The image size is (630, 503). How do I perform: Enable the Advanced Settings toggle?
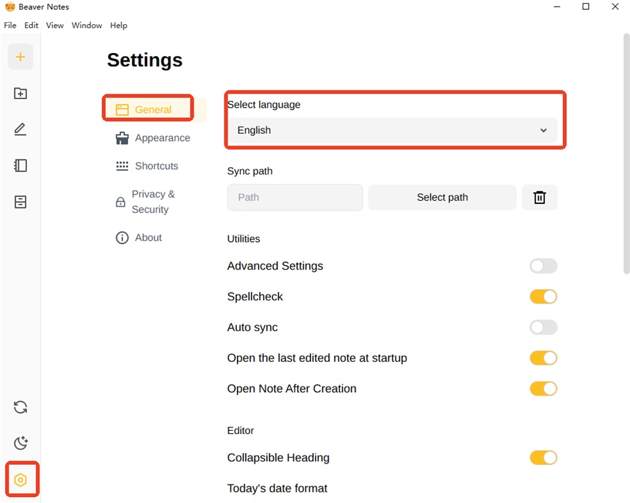pos(543,266)
